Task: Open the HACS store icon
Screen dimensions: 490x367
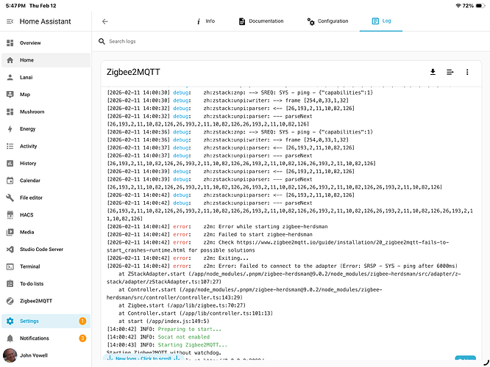Action: coord(10,215)
